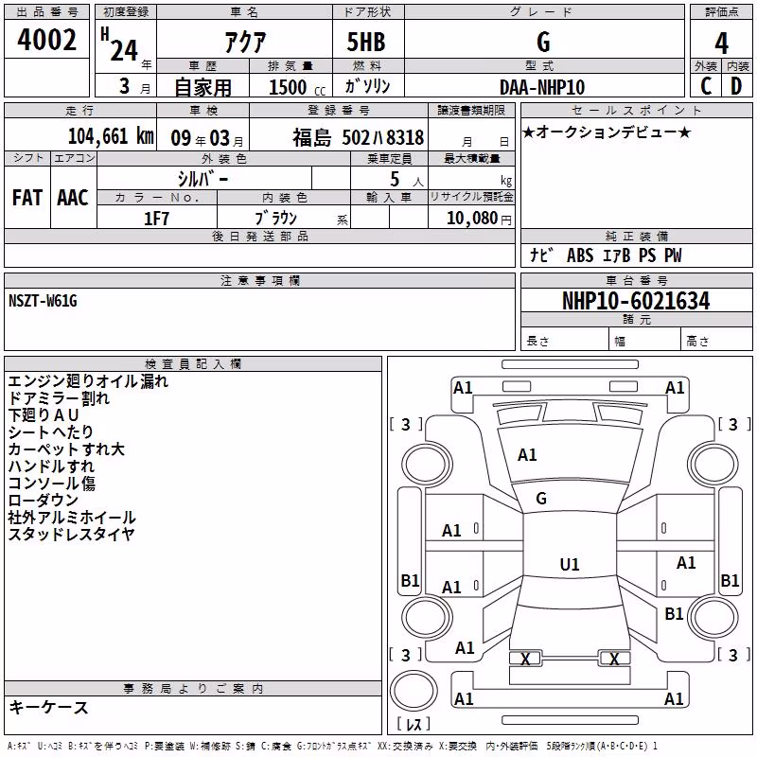This screenshot has width=757, height=757.
Task: Click 注意事項欄 section header
Action: click(x=259, y=280)
